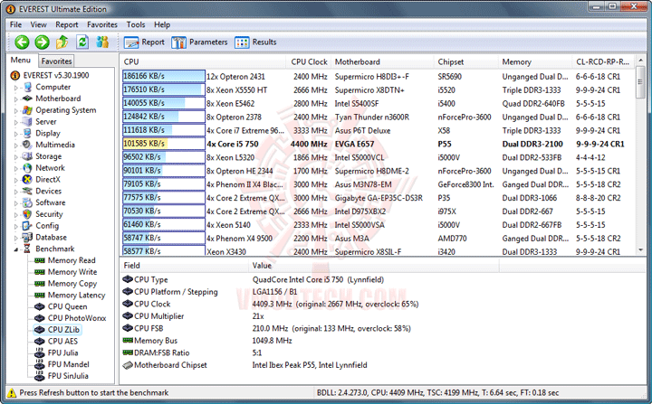This screenshot has width=652, height=404.
Task: Click the Devices tree icon
Action: [27, 191]
